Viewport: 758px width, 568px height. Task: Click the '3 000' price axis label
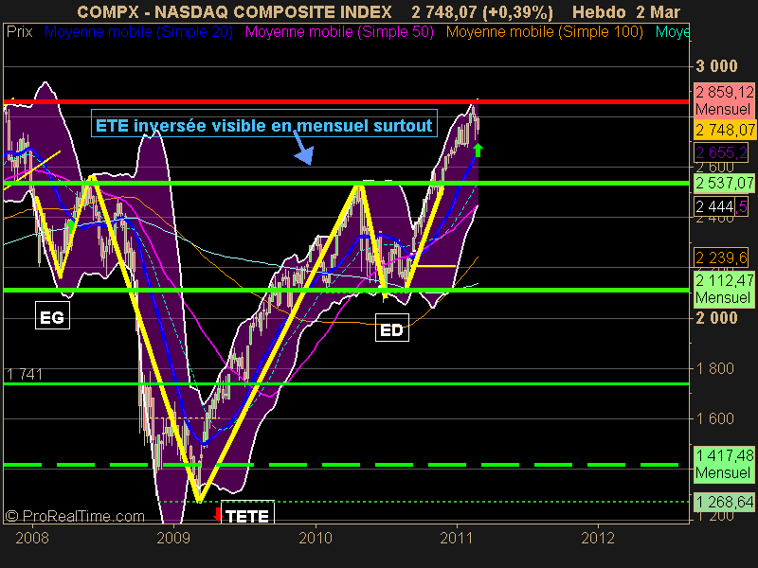click(x=716, y=66)
